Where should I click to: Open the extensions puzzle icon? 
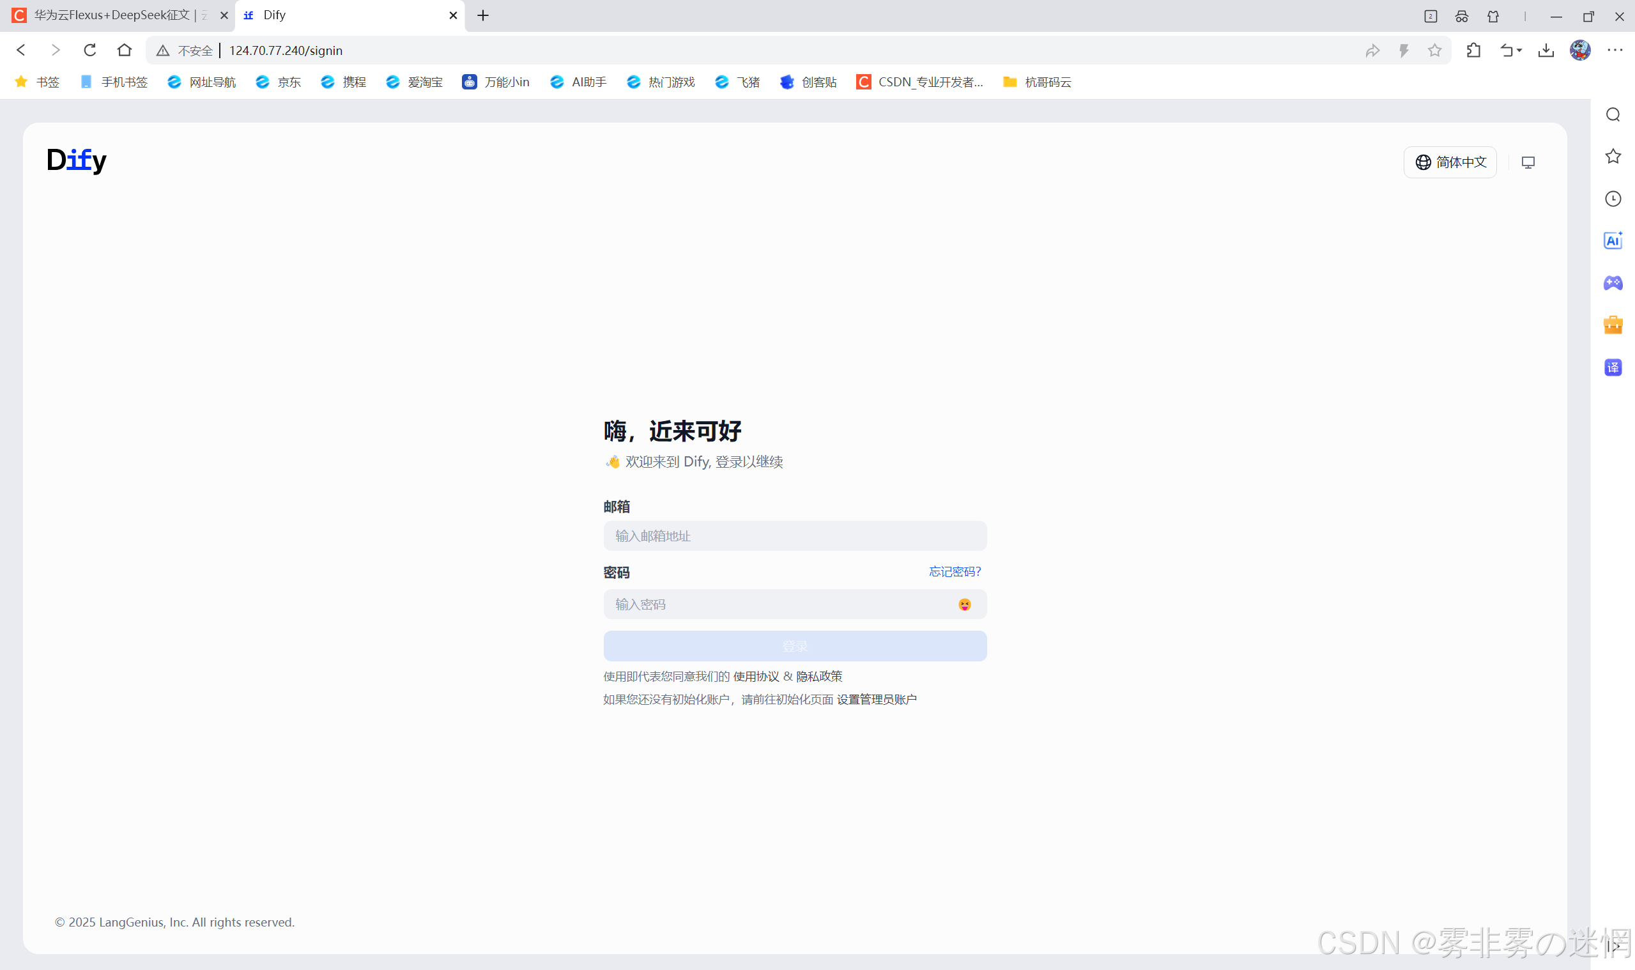click(x=1473, y=50)
